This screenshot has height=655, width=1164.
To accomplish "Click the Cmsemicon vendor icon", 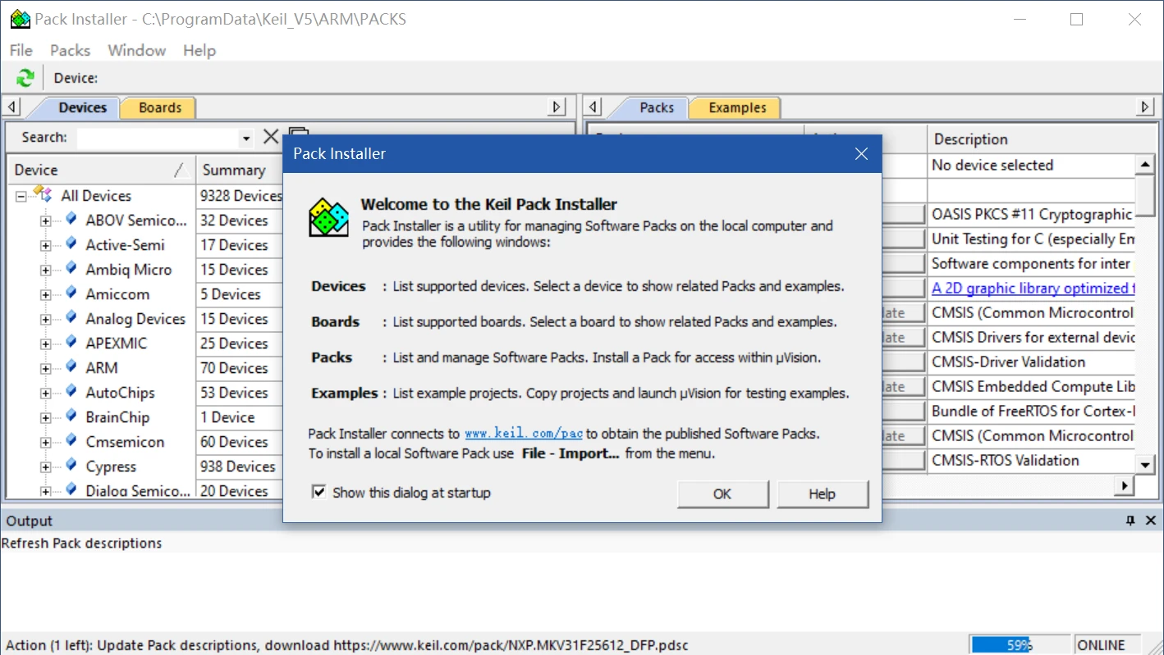I will pos(71,441).
